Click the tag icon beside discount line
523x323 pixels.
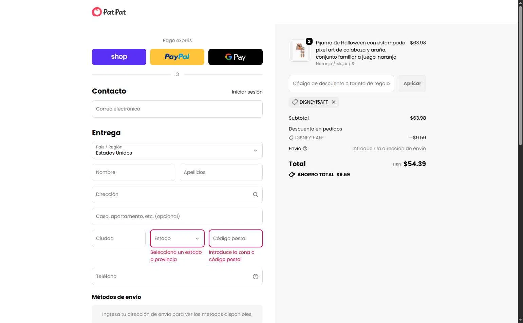pos(291,138)
